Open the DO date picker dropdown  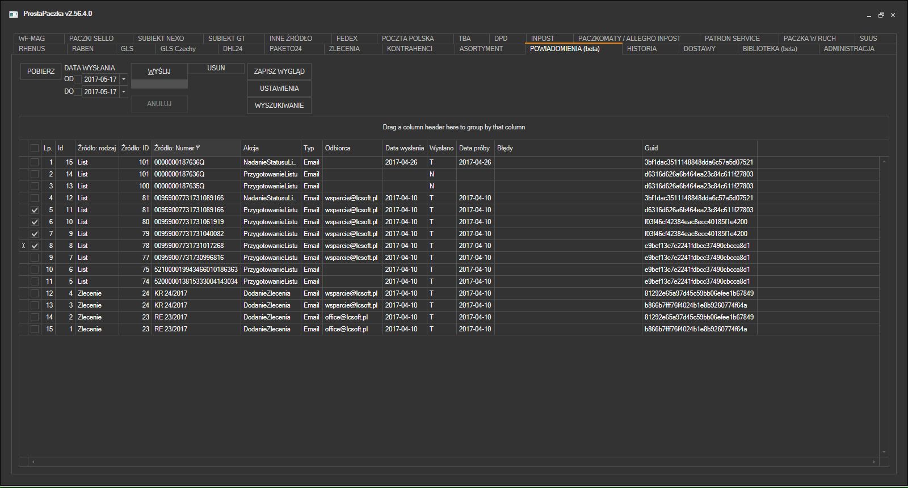click(x=124, y=91)
